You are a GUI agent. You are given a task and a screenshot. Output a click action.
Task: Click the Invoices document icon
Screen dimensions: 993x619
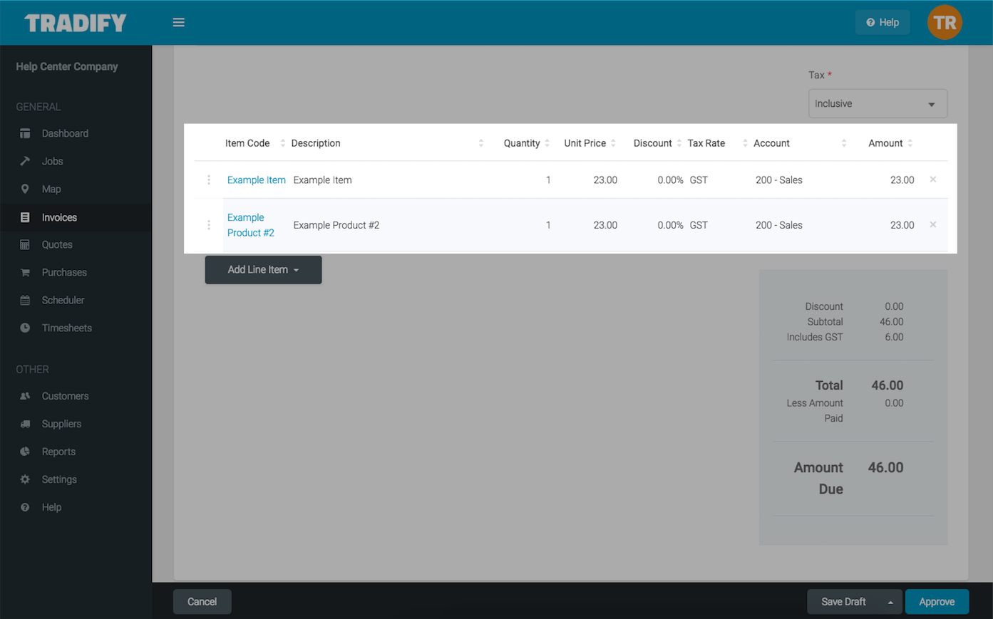point(25,217)
